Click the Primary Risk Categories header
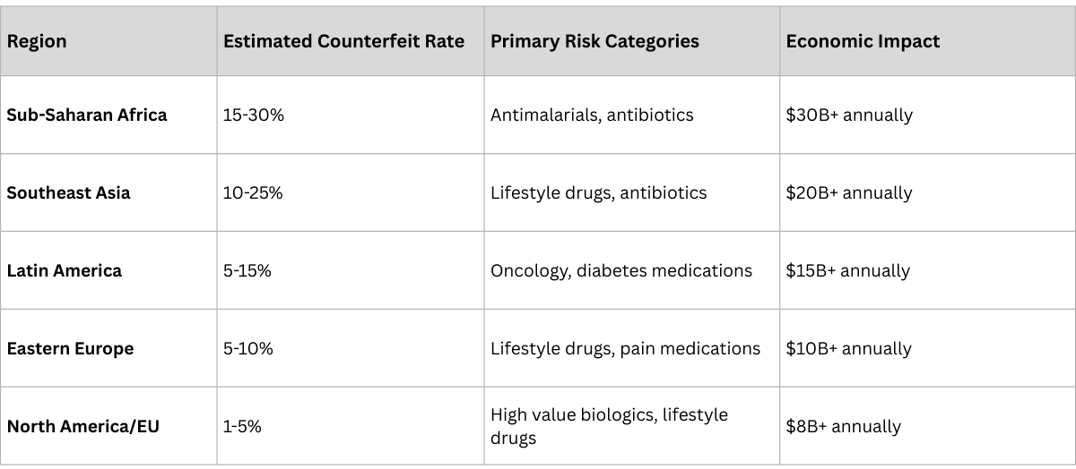 594,41
